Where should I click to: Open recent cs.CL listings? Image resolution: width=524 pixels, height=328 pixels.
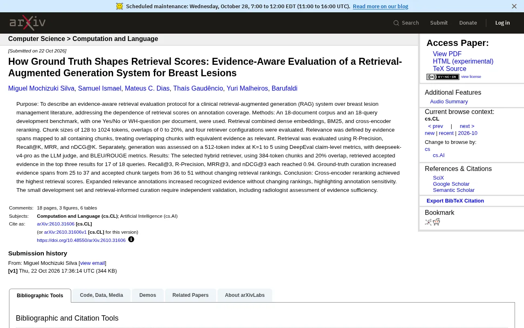click(446, 133)
